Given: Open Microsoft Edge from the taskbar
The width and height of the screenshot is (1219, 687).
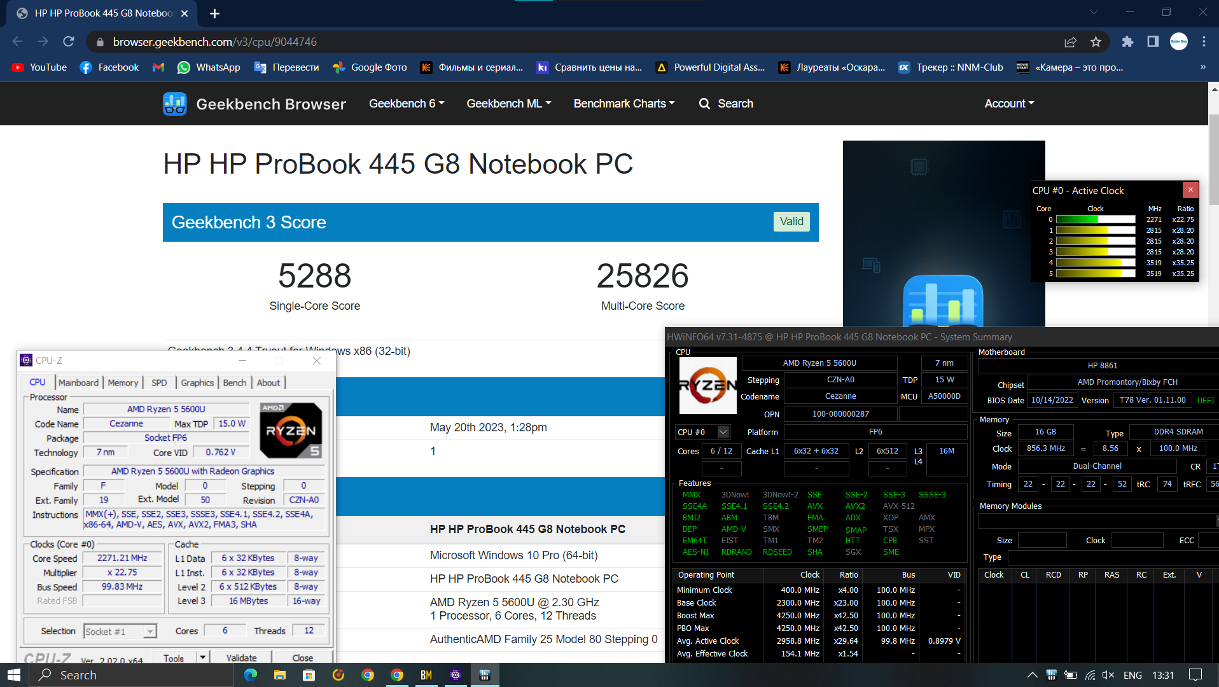Looking at the screenshot, I should click(251, 675).
